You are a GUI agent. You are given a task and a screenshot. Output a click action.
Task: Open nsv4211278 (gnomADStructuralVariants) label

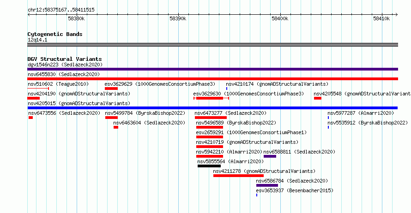click(264, 171)
